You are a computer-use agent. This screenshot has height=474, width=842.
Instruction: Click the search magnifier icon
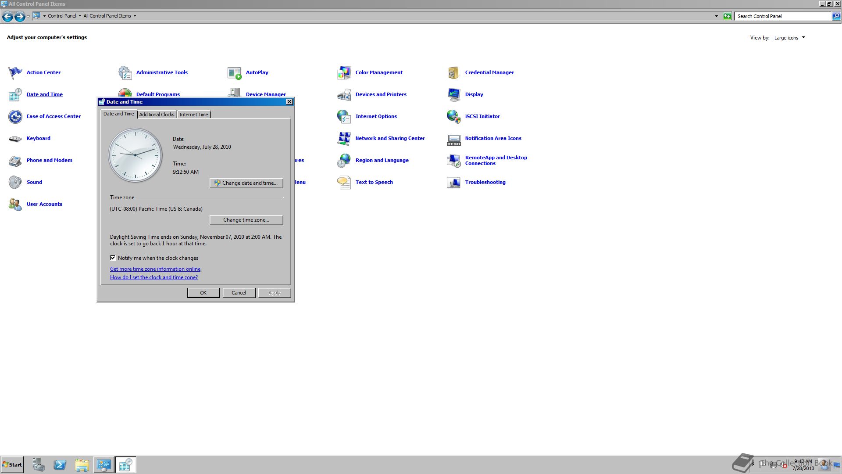(x=836, y=16)
